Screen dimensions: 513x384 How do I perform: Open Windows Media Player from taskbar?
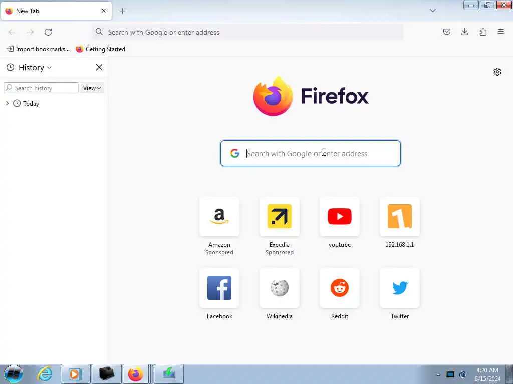click(x=75, y=374)
